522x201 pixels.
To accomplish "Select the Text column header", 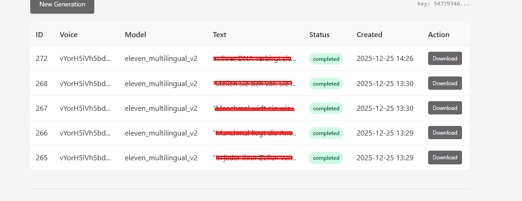I will click(x=219, y=35).
